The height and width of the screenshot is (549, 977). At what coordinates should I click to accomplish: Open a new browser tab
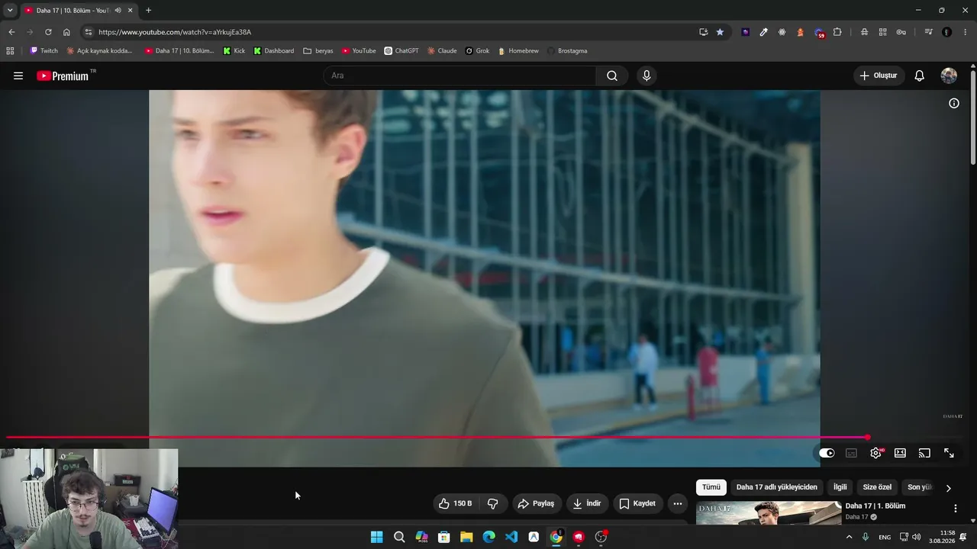[148, 11]
